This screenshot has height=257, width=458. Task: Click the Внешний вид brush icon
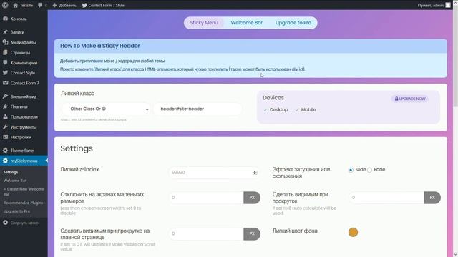(x=5, y=96)
